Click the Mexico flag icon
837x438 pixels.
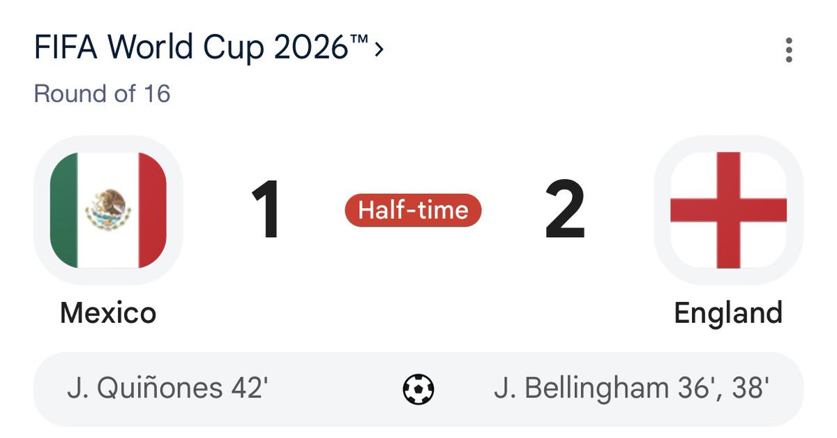point(108,210)
